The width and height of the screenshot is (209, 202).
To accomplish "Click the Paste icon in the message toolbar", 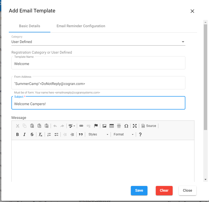I will pos(32,126).
